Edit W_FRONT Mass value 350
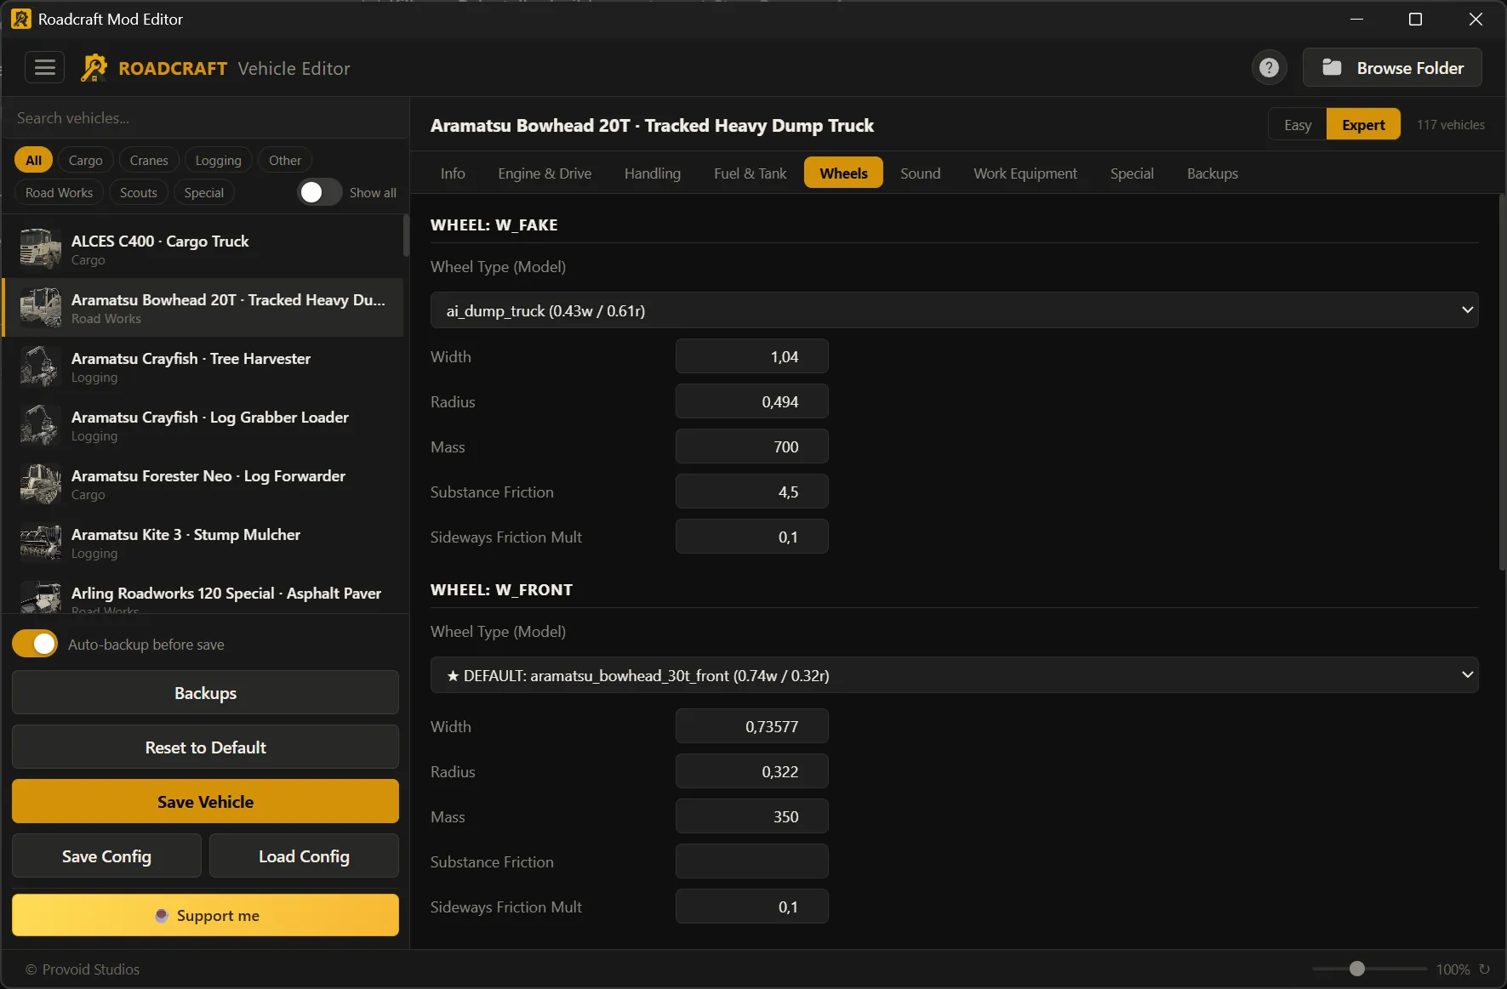The image size is (1507, 989). click(751, 816)
